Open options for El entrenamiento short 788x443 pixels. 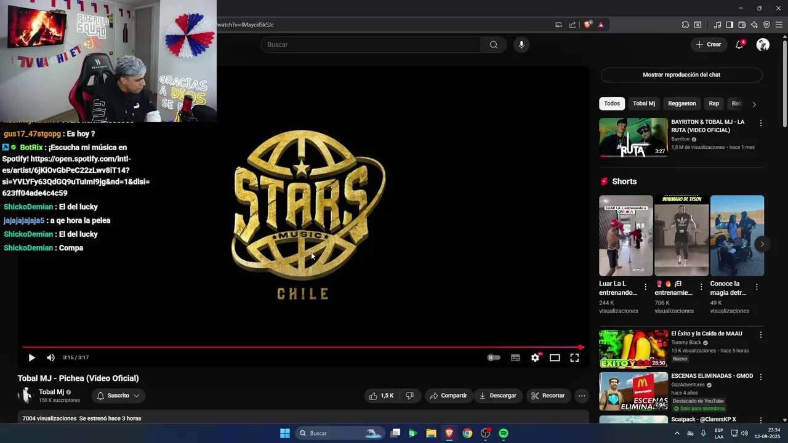coord(701,287)
